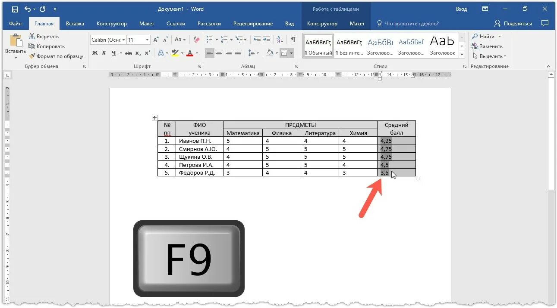Open text effects with the glowing A icon

(160, 53)
